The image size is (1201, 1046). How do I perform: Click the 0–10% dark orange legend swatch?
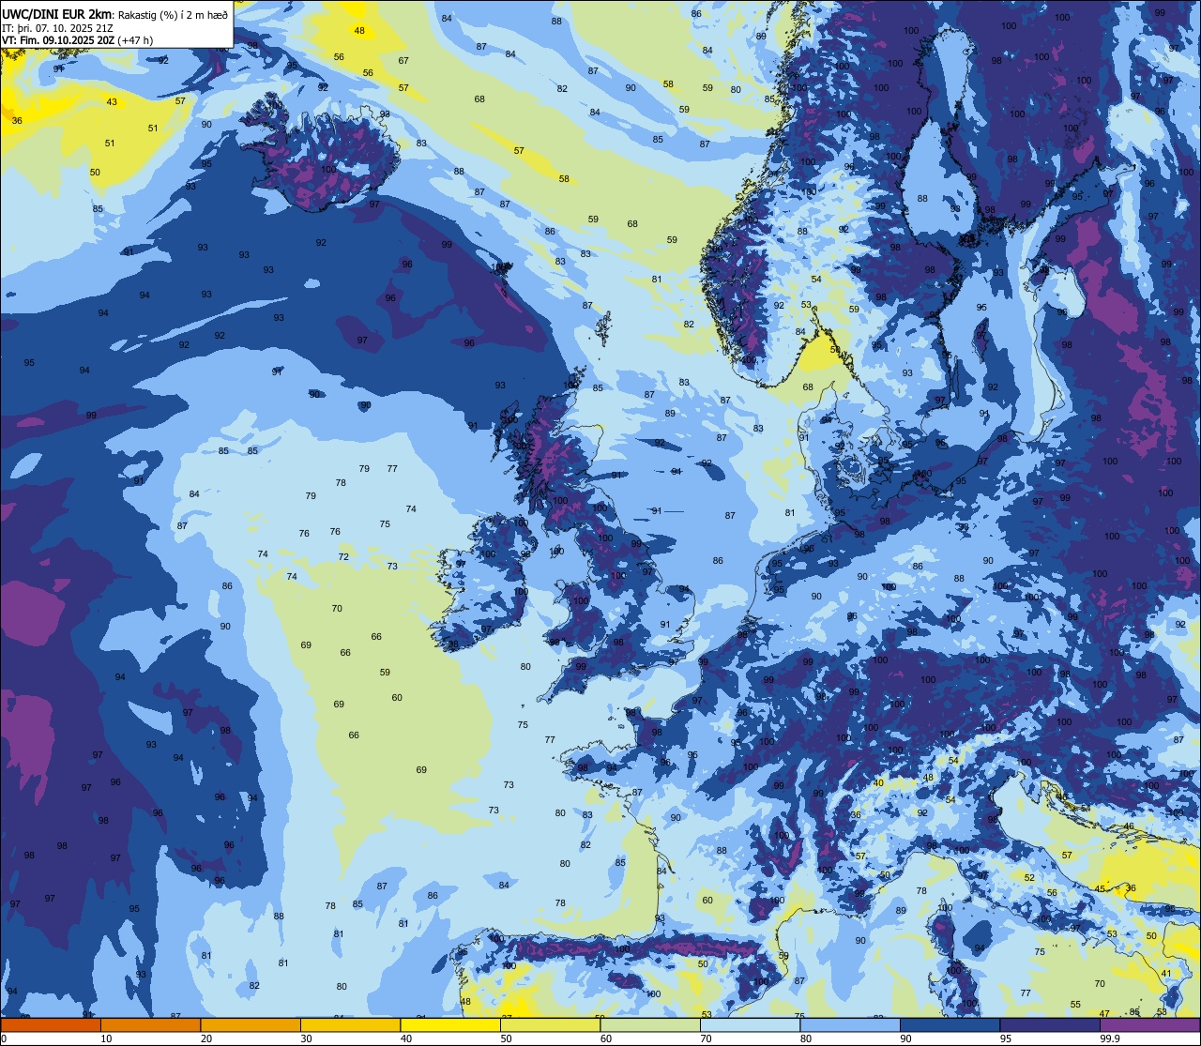[x=51, y=1025]
